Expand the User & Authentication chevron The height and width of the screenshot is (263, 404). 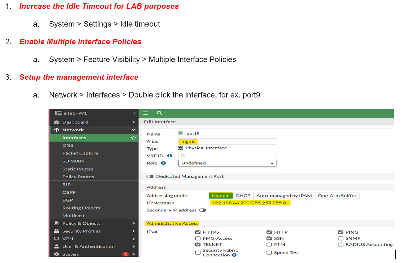pos(134,247)
